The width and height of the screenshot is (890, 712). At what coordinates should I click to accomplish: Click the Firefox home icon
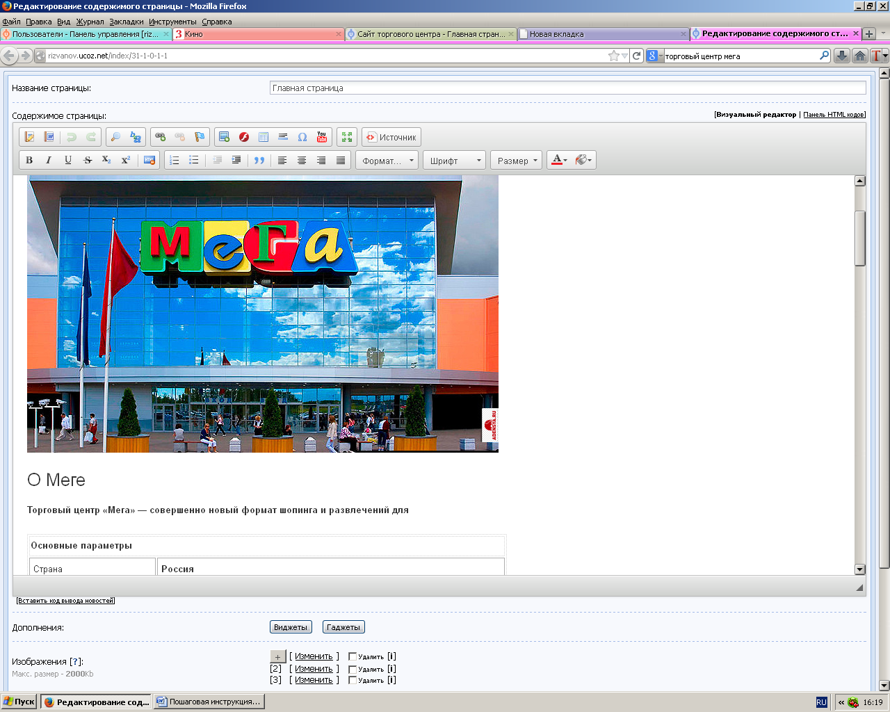(x=859, y=56)
